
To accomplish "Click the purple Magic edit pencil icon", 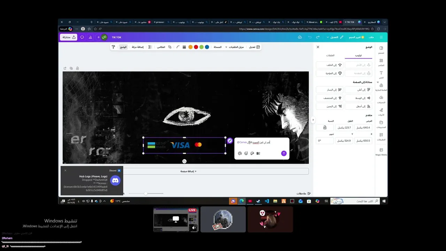I will [230, 141].
